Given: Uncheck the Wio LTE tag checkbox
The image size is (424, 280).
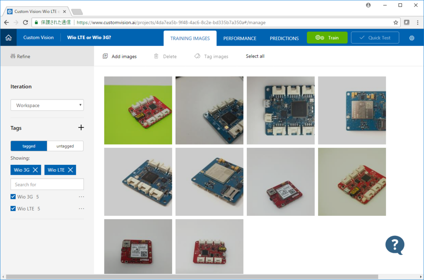Looking at the screenshot, I should [x=13, y=209].
